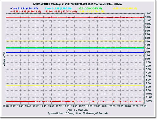Select the 11.00 positive axis value
Screen dimensions: 157x119
click(x=148, y=20)
